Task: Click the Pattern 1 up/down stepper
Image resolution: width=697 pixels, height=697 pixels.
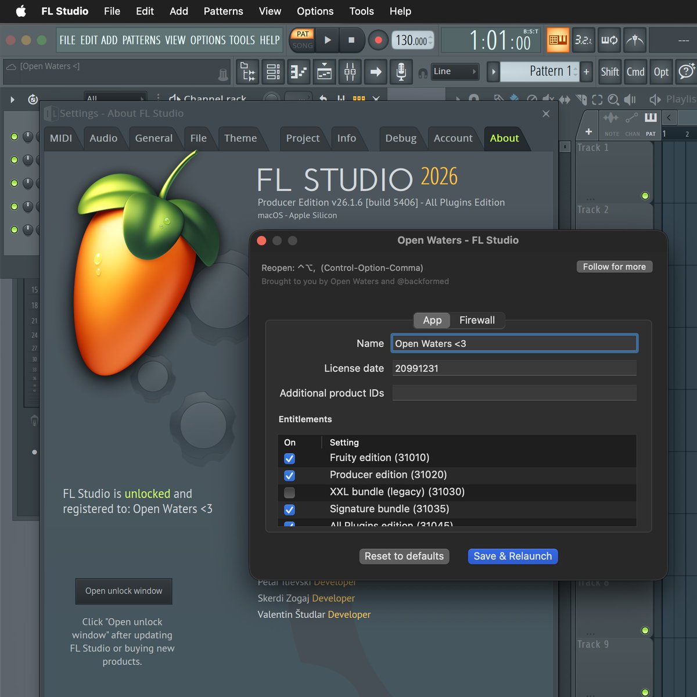Action: pyautogui.click(x=576, y=71)
